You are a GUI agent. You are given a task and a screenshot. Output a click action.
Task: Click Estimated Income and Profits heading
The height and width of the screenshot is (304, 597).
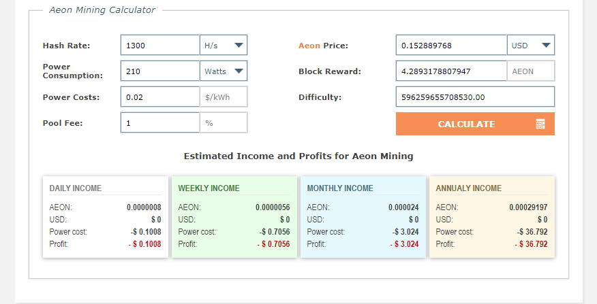point(298,156)
